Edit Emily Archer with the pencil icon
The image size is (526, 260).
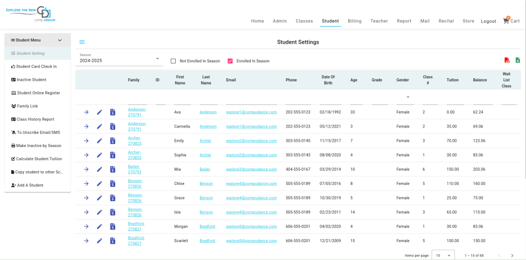click(99, 141)
